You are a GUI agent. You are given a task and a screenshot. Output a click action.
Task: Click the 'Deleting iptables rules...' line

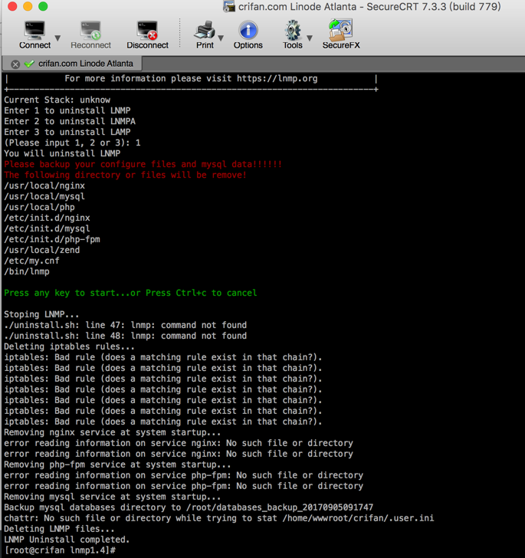pyautogui.click(x=70, y=346)
